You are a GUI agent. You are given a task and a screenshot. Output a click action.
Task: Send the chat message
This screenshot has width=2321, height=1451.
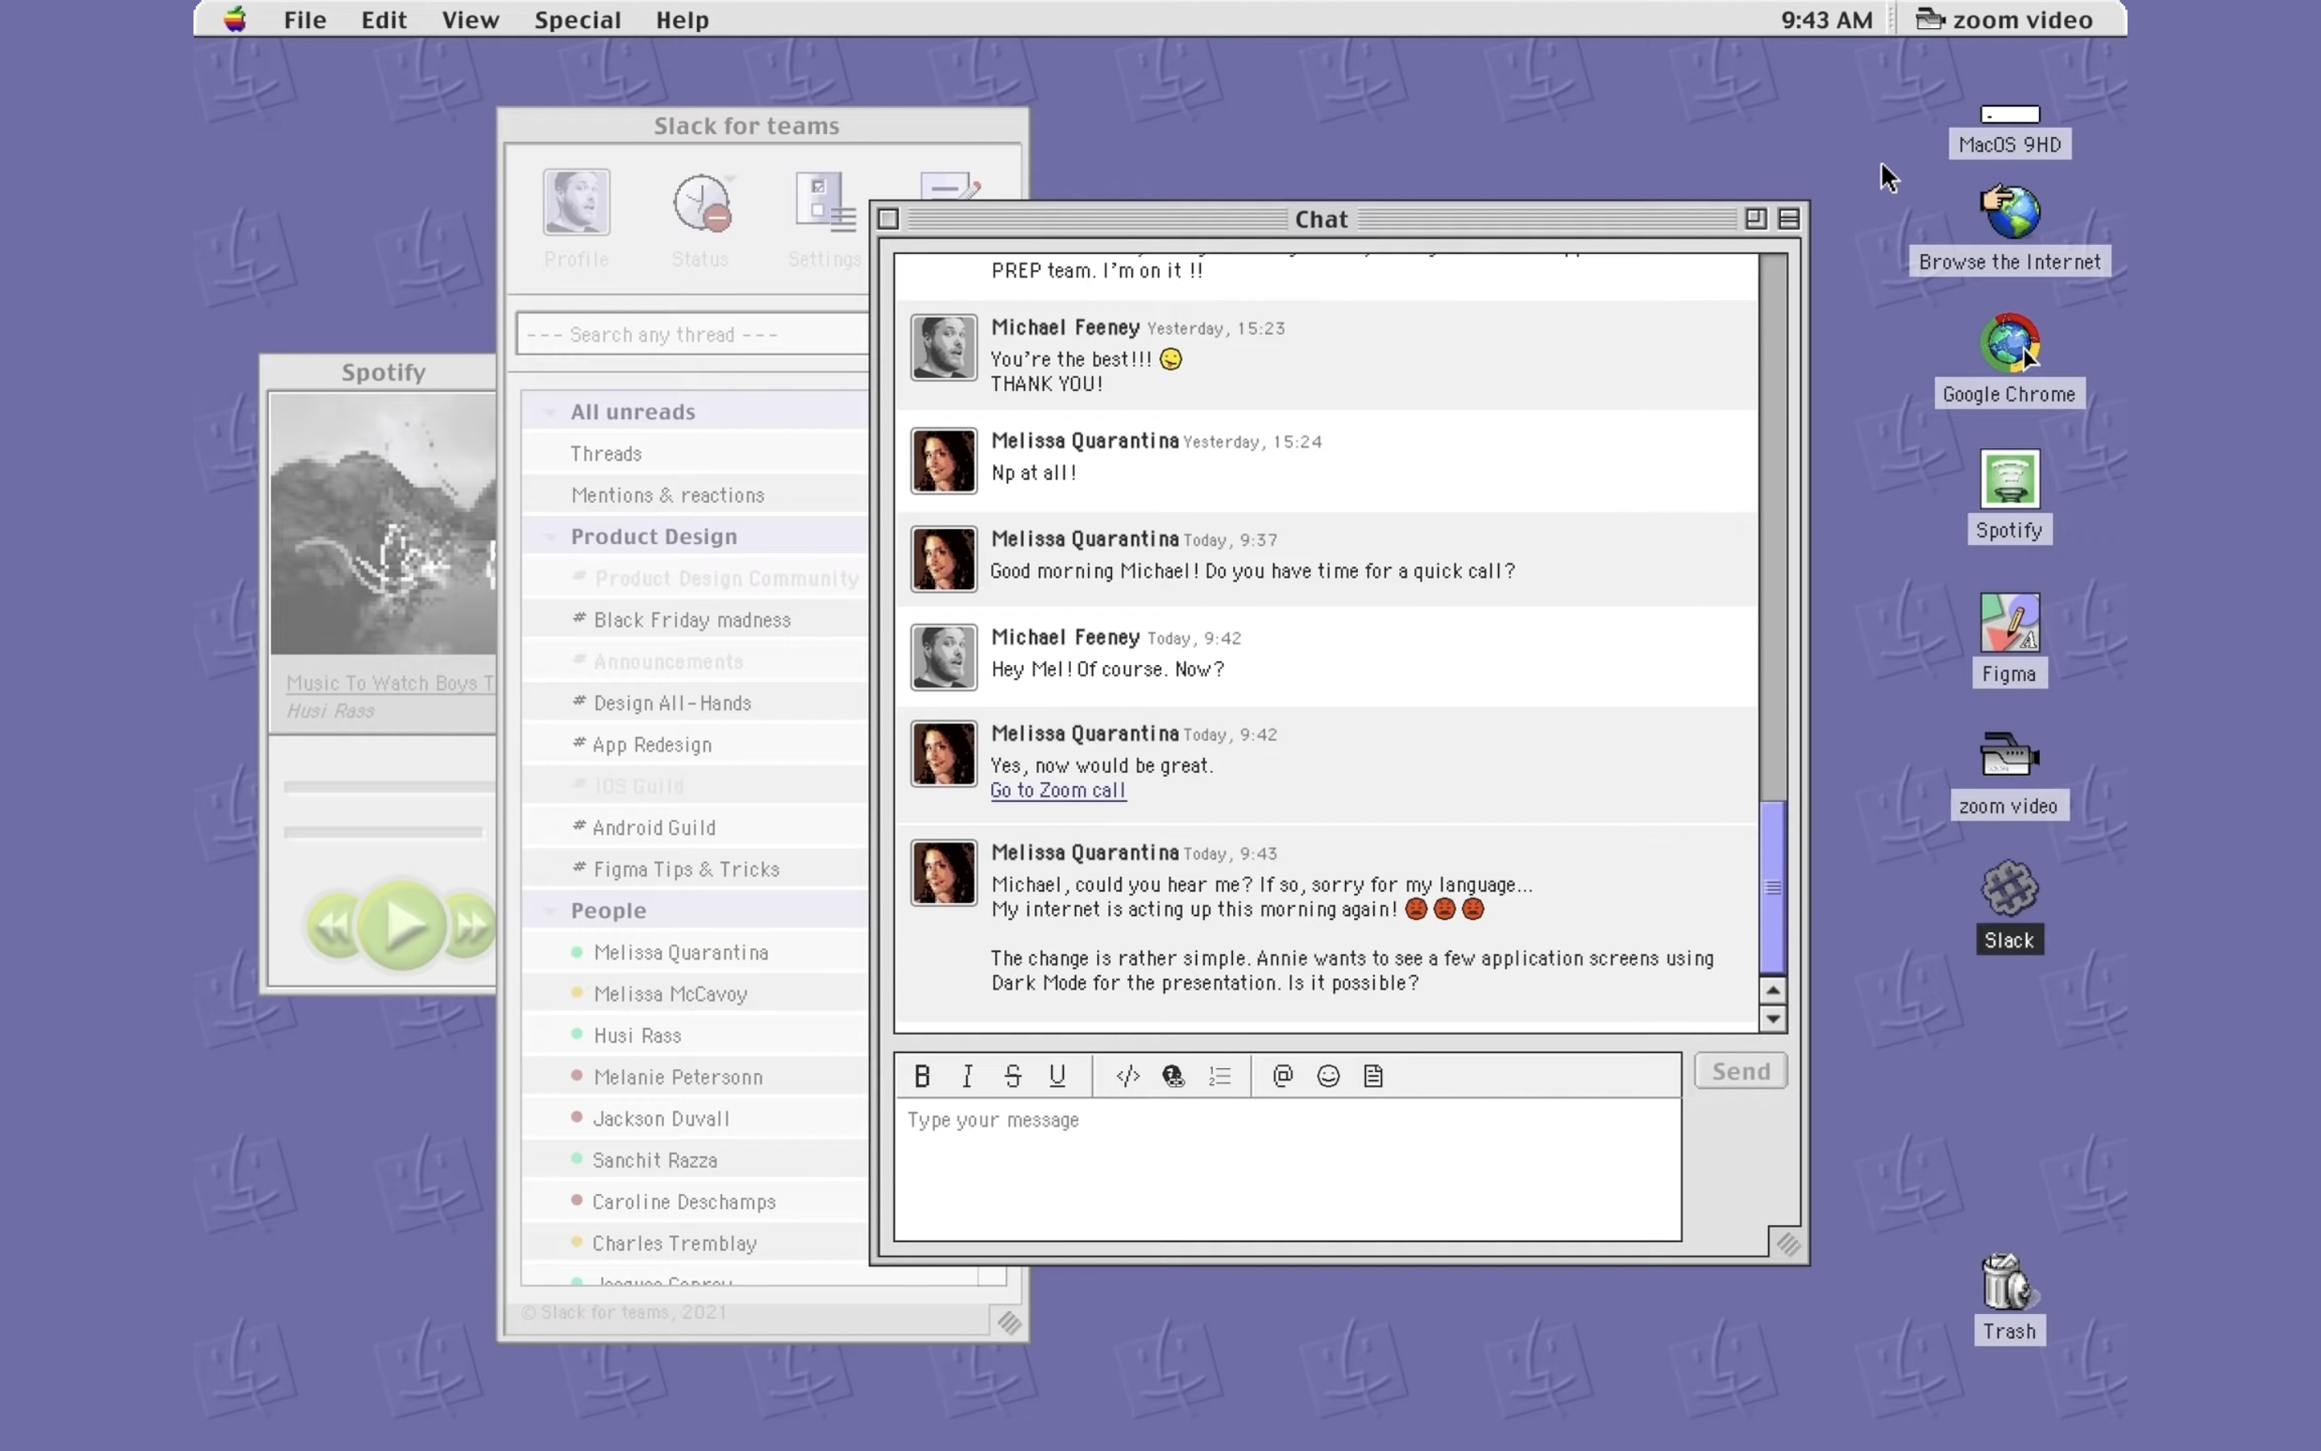(1741, 1071)
